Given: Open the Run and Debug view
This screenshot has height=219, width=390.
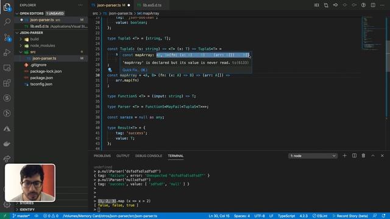Looking at the screenshot, I should (7, 52).
